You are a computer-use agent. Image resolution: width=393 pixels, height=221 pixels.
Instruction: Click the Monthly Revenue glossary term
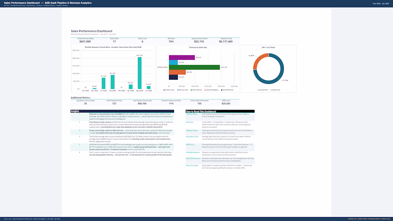(193, 152)
